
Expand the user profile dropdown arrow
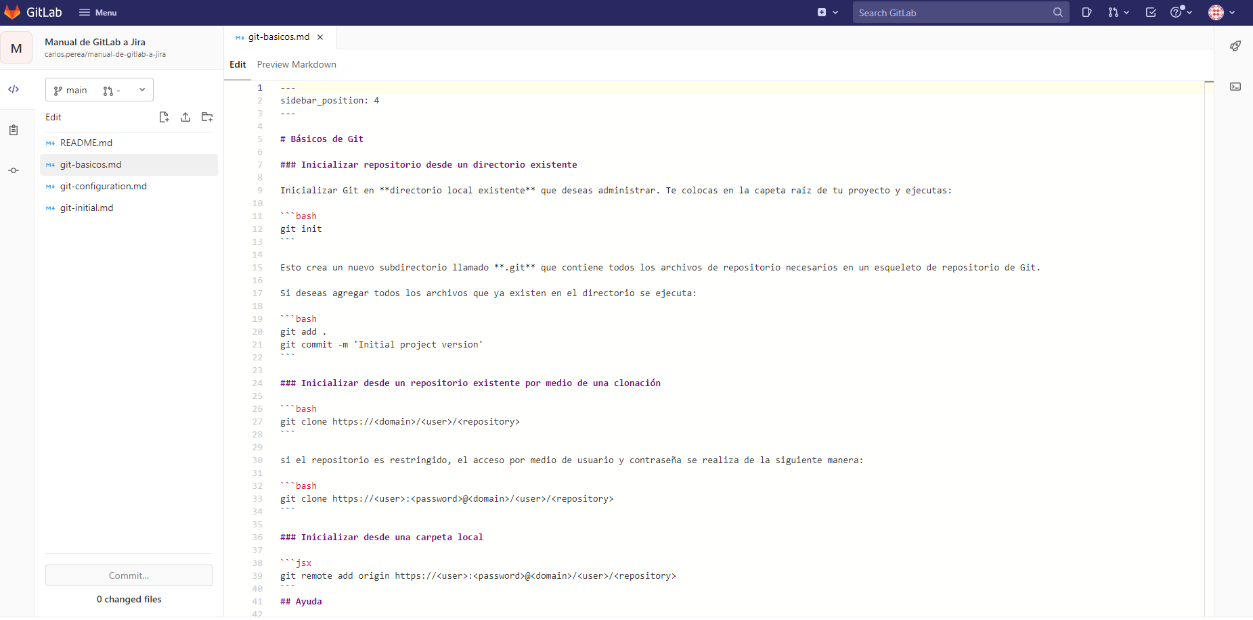tap(1232, 12)
